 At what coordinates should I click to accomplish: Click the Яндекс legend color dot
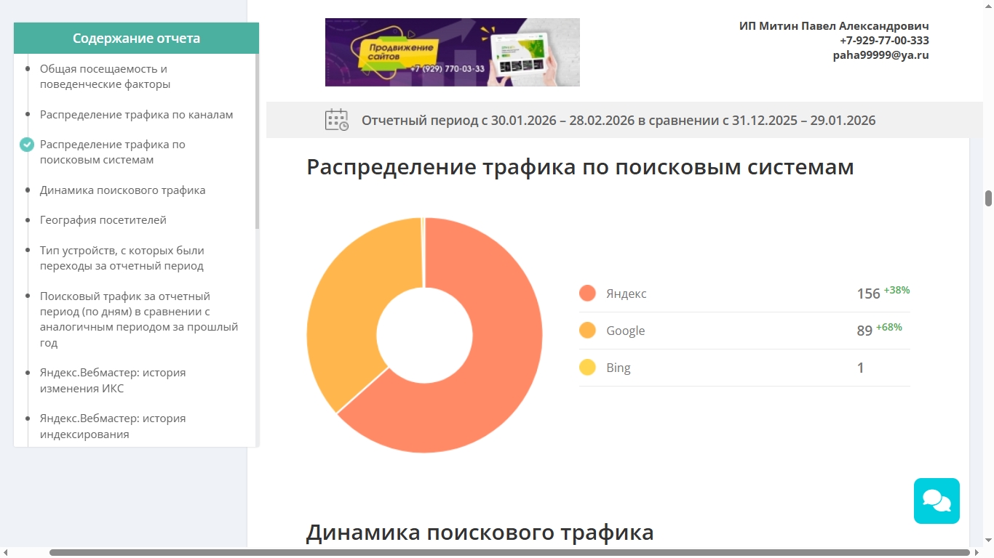coord(587,294)
